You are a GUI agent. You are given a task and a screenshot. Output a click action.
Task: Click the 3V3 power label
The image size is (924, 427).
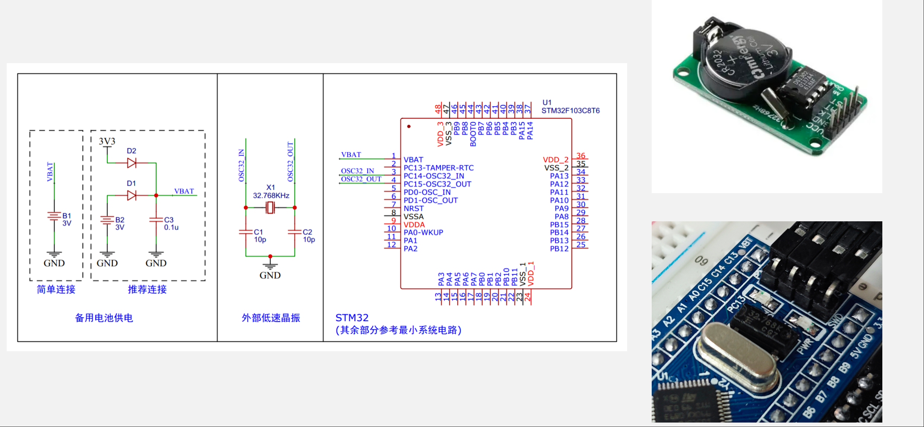[107, 141]
